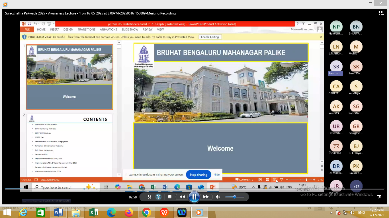Open the VIEW ribbon tab
The height and width of the screenshot is (218, 389).
click(160, 30)
